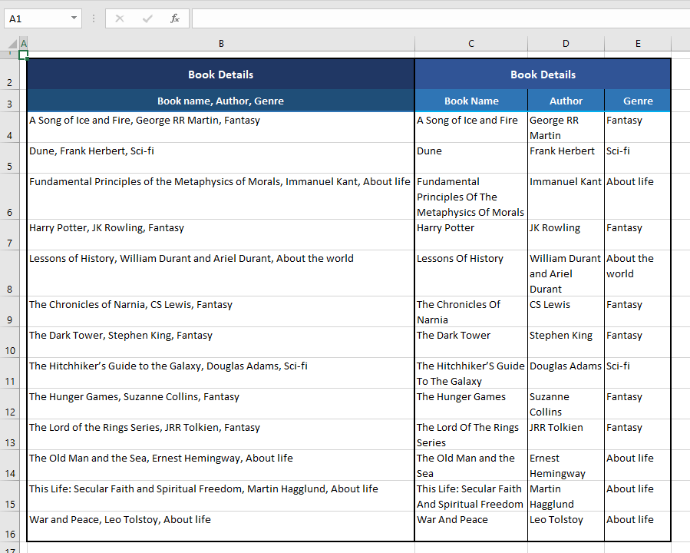Screen dimensions: 690x553
Task: Click into the formula bar input area
Action: point(437,18)
